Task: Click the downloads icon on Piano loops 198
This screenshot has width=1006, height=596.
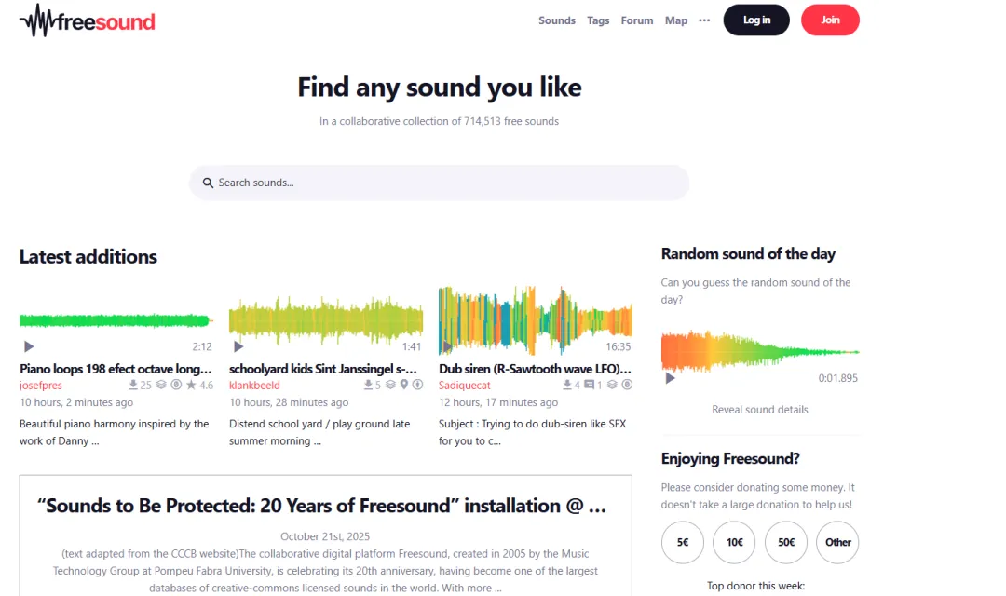Action: click(x=133, y=385)
